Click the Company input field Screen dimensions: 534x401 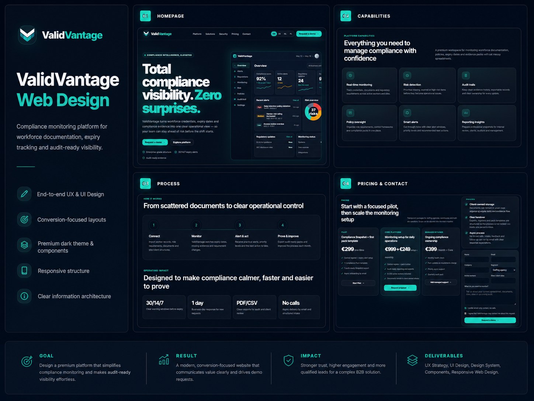(476, 270)
